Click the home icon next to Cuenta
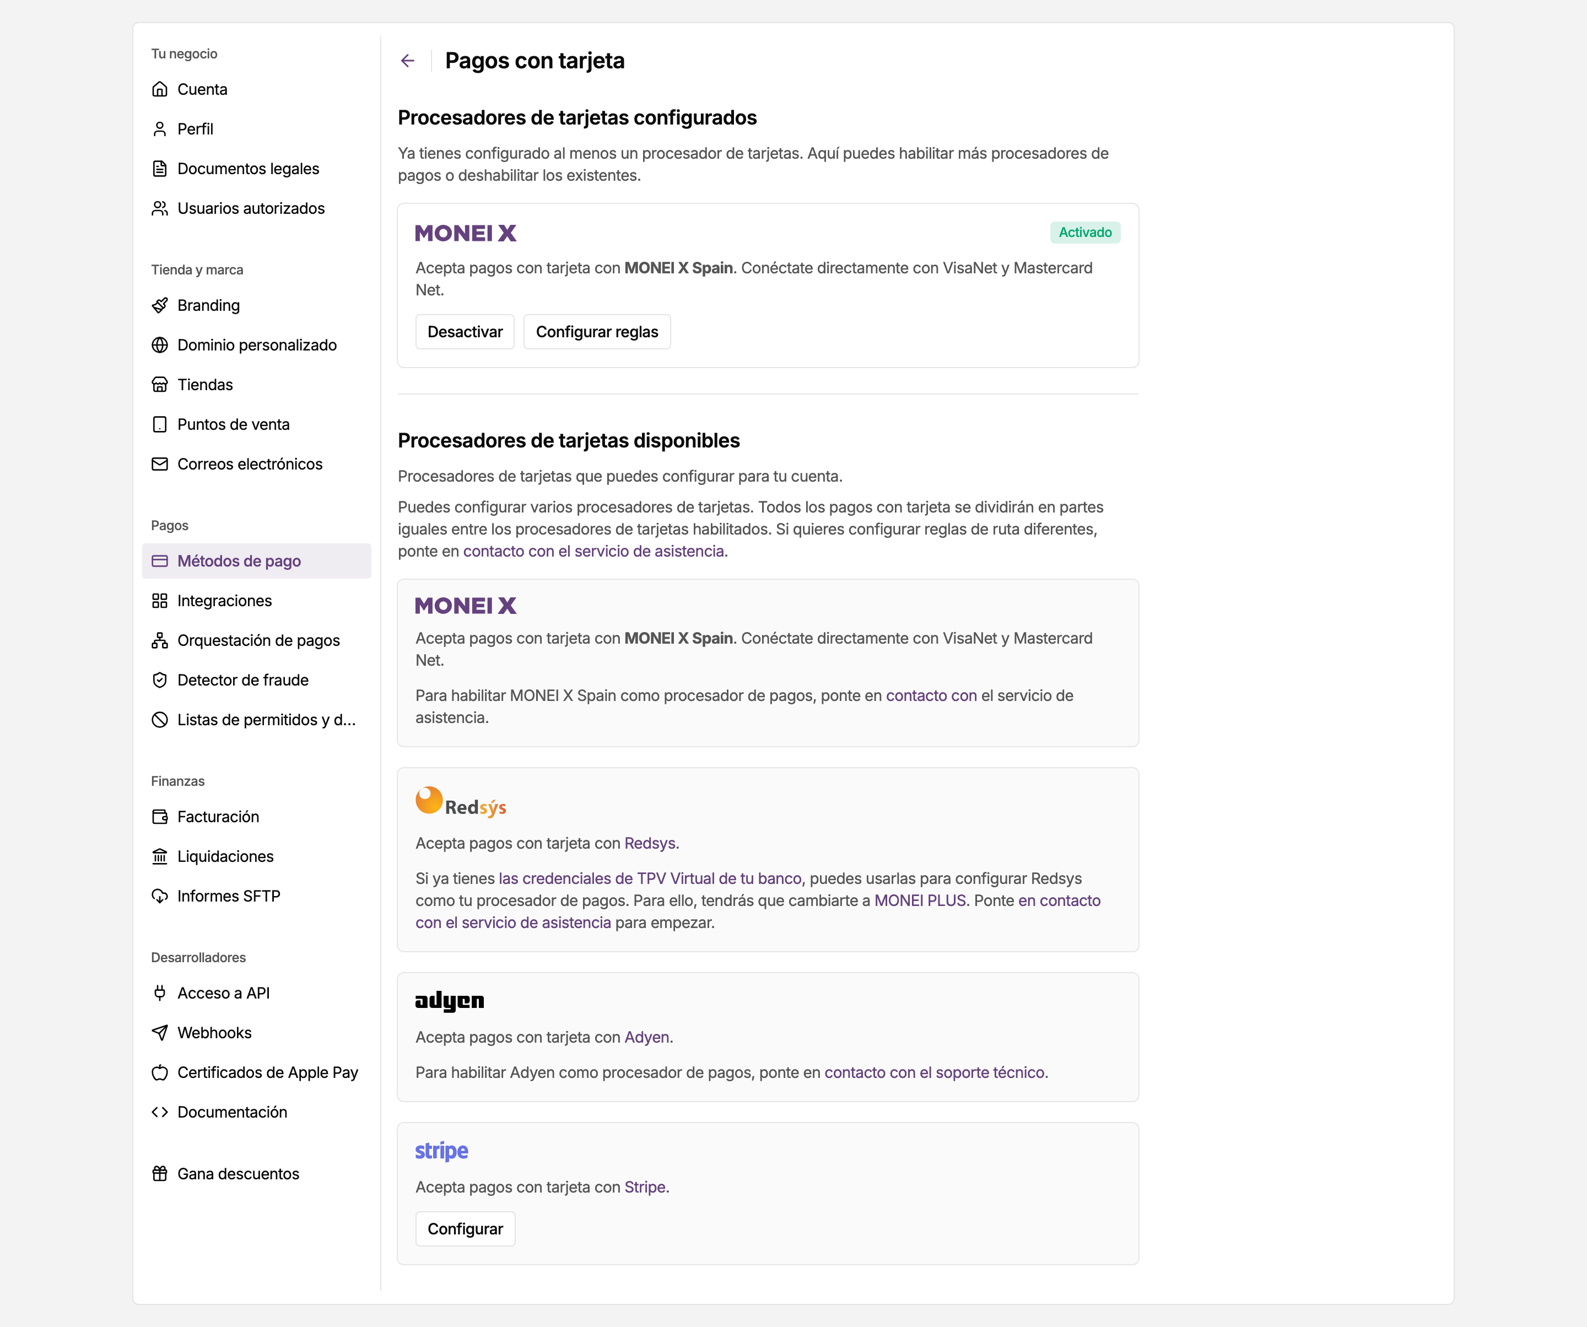The height and width of the screenshot is (1327, 1587). pyautogui.click(x=159, y=89)
